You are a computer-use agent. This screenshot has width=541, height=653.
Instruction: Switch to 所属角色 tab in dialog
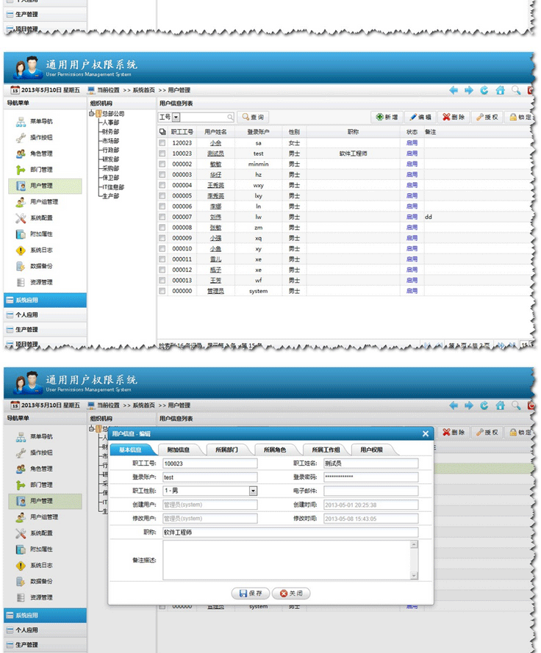(x=275, y=450)
